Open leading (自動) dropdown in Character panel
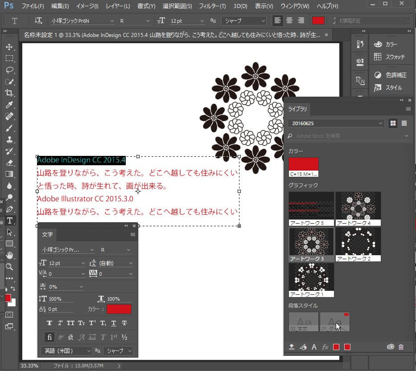416x371 pixels. coord(131,263)
